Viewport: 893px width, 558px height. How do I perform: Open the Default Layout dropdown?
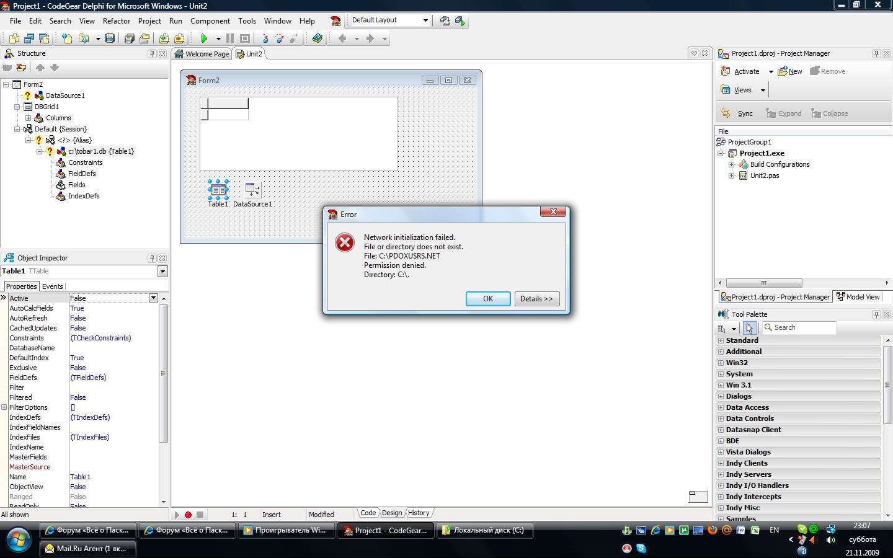425,20
